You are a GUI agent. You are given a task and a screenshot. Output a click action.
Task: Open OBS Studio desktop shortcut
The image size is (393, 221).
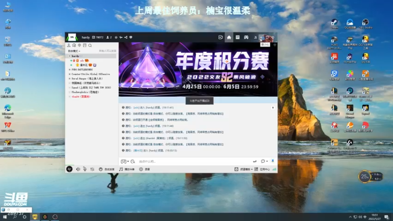click(x=365, y=24)
